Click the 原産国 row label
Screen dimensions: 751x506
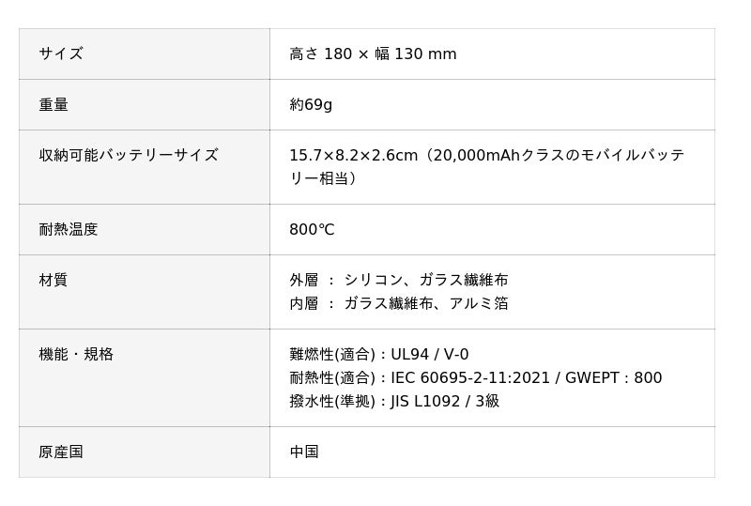point(61,452)
